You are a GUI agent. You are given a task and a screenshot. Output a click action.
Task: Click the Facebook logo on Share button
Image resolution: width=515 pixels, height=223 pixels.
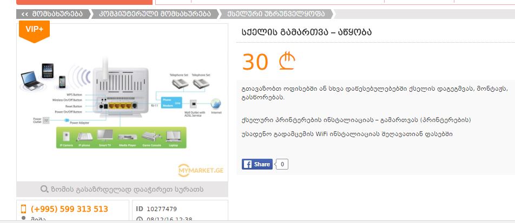coord(247,164)
